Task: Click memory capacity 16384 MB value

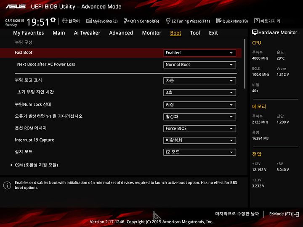Action: tap(260, 138)
